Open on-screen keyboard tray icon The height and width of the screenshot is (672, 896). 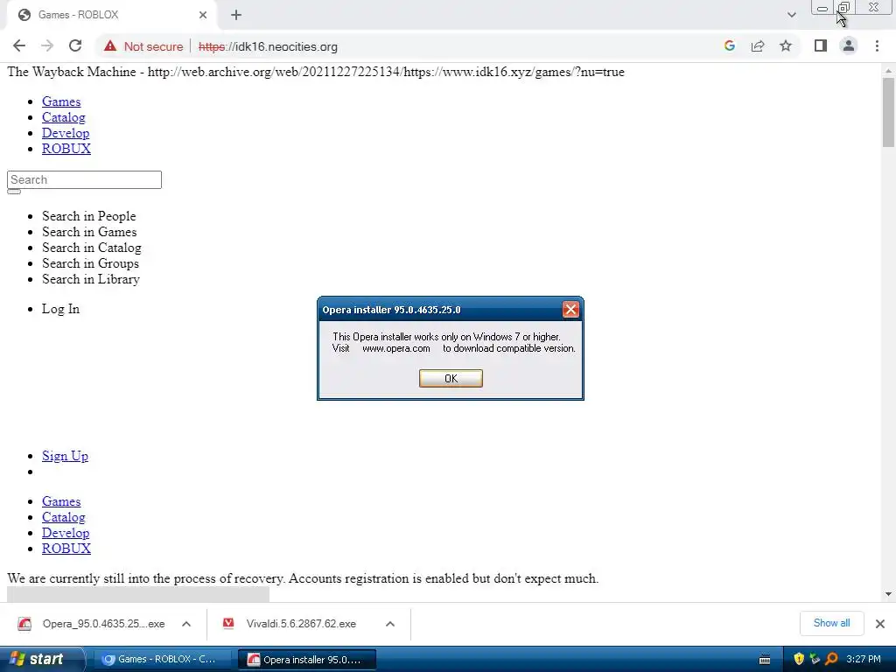pyautogui.click(x=765, y=660)
